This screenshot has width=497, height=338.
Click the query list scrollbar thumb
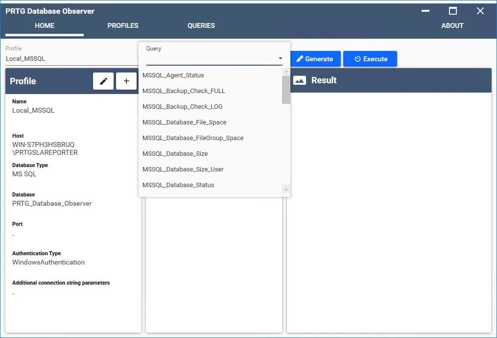[286, 90]
